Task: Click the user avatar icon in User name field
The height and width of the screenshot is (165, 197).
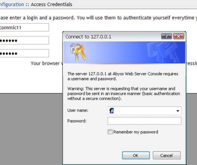Action: 112,111
